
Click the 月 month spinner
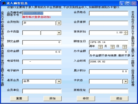(112, 47)
